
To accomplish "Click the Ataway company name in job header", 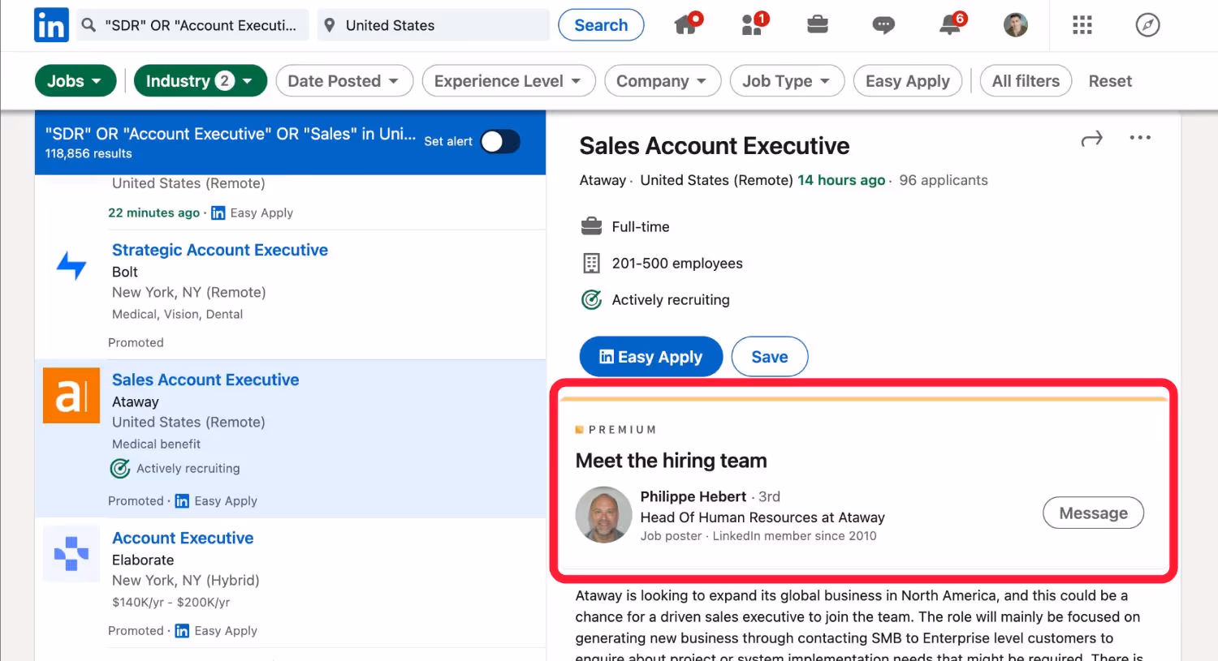I will coord(603,180).
